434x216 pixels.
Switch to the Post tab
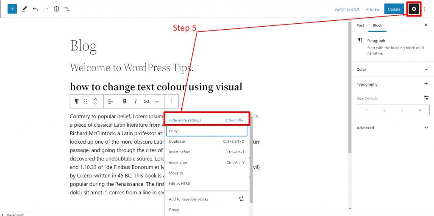[360, 25]
